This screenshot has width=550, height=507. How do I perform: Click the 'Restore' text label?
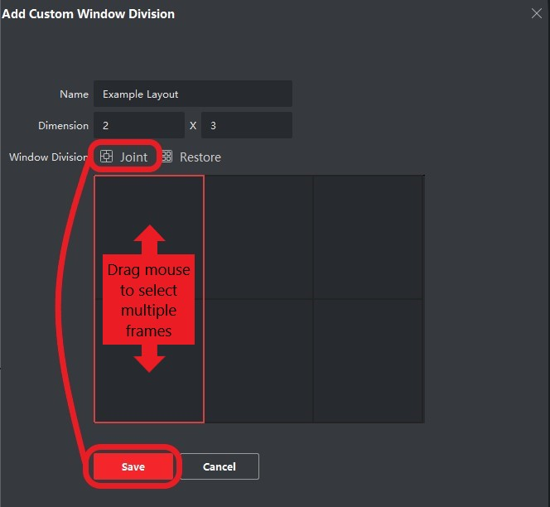pyautogui.click(x=200, y=157)
